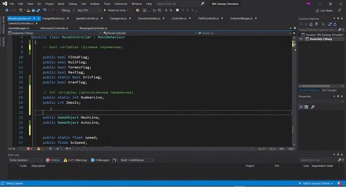Click the tab well settings gear icon

pos(295,28)
